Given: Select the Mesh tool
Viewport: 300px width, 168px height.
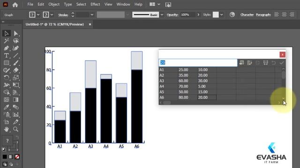Looking at the screenshot, I should (6, 100).
